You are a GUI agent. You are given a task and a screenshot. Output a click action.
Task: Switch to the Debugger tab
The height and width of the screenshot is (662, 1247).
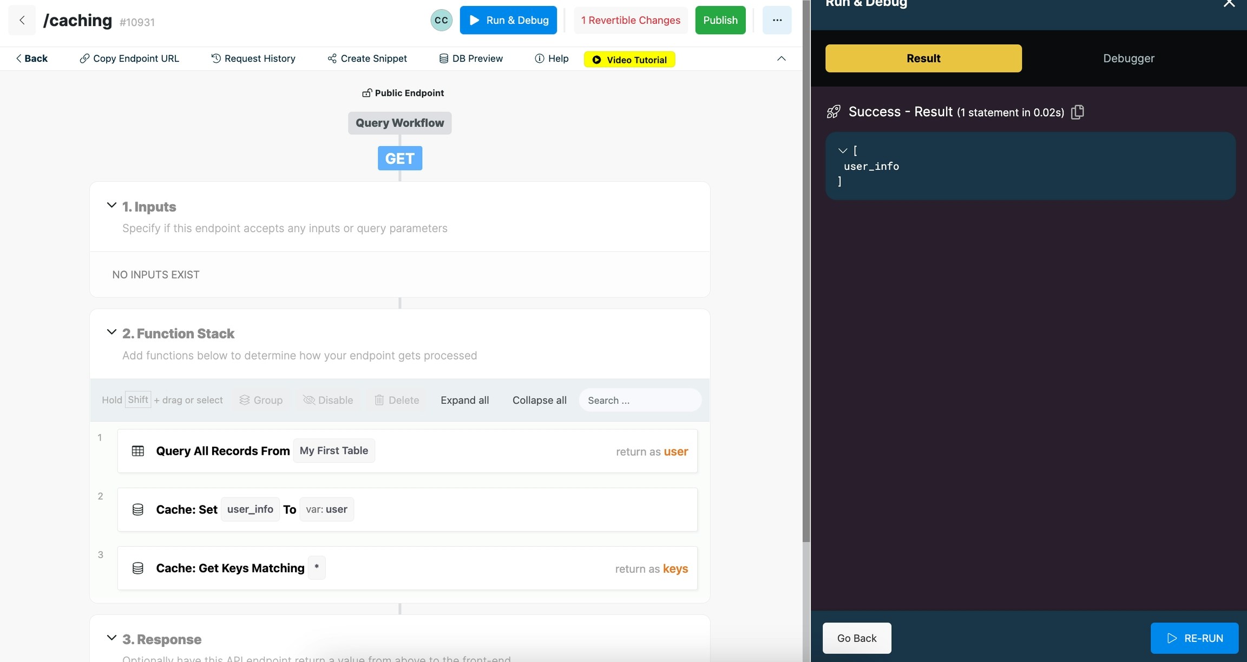click(1128, 58)
